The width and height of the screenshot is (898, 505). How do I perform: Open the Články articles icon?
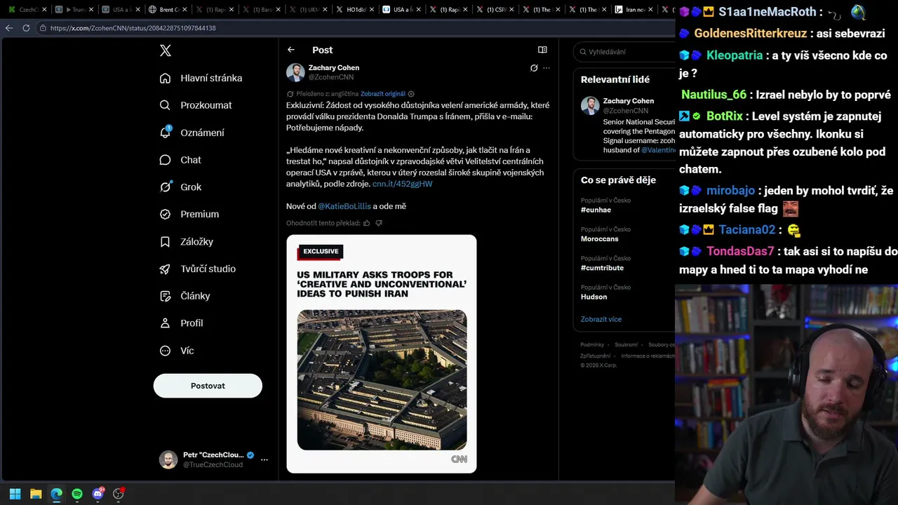[x=165, y=296]
